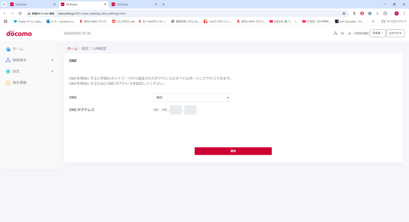Click the 2025/02/05 15:30 timestamp
409x222 pixels.
pos(77,34)
